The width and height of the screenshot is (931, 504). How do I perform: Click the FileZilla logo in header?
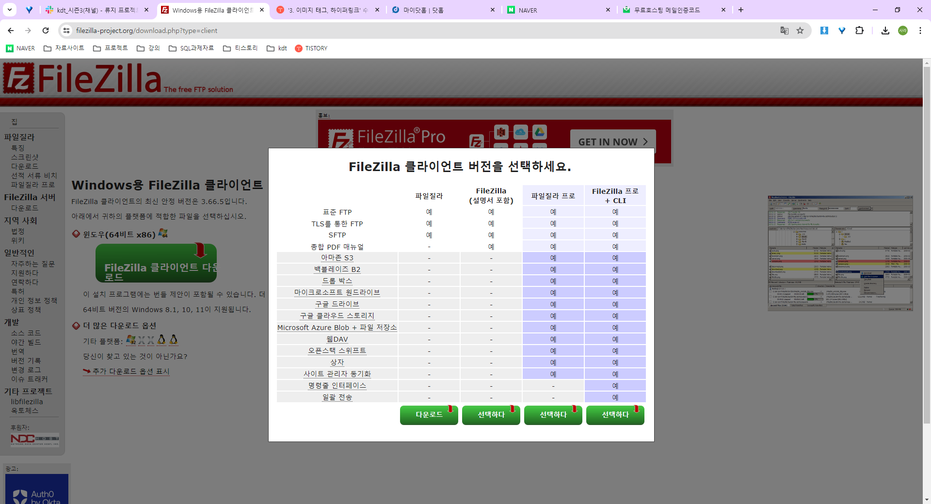[82, 79]
